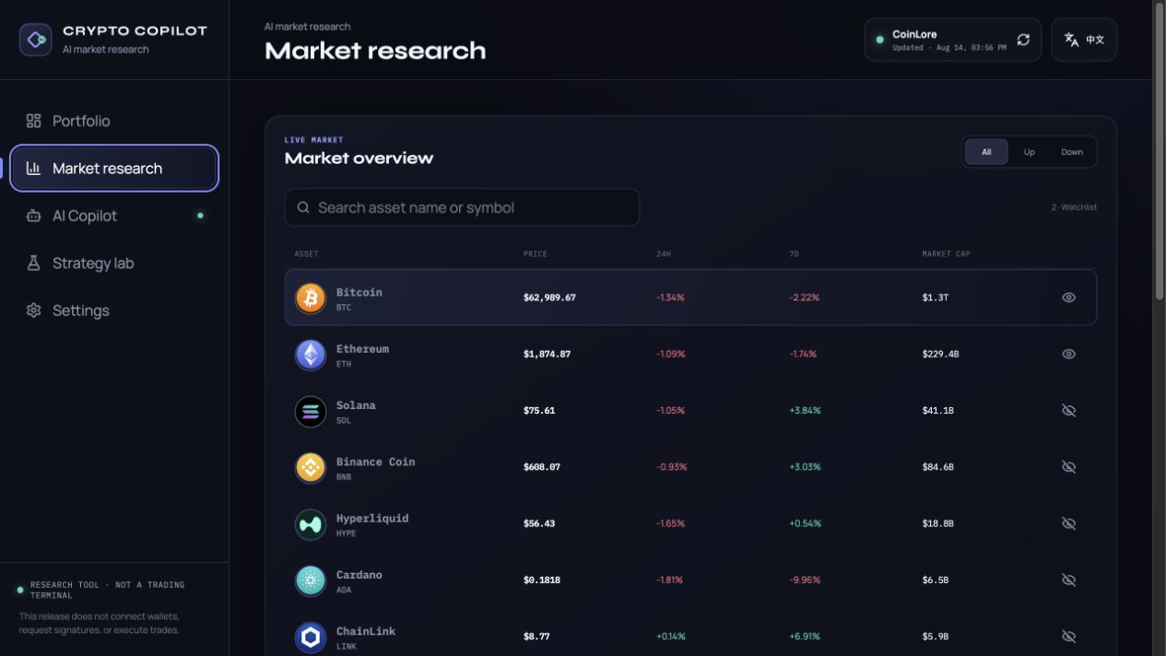Viewport: 1166px width, 656px height.
Task: Open the AI Copilot page
Action: tap(114, 216)
